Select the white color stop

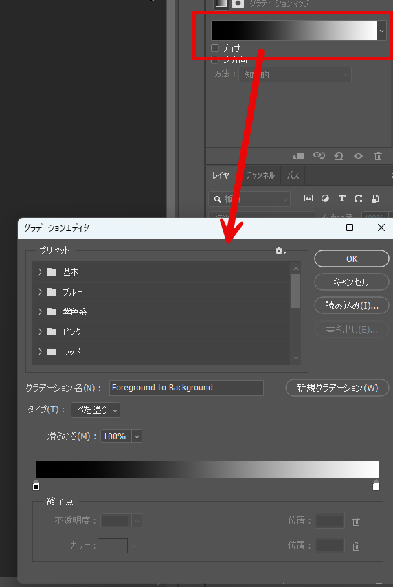[376, 485]
